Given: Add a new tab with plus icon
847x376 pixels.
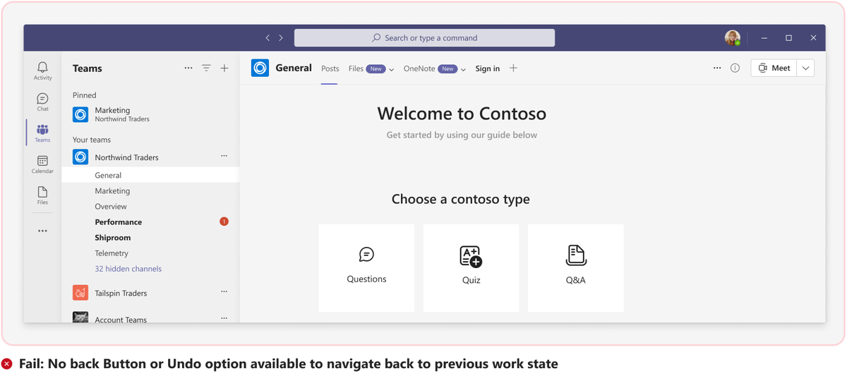Looking at the screenshot, I should coord(513,68).
